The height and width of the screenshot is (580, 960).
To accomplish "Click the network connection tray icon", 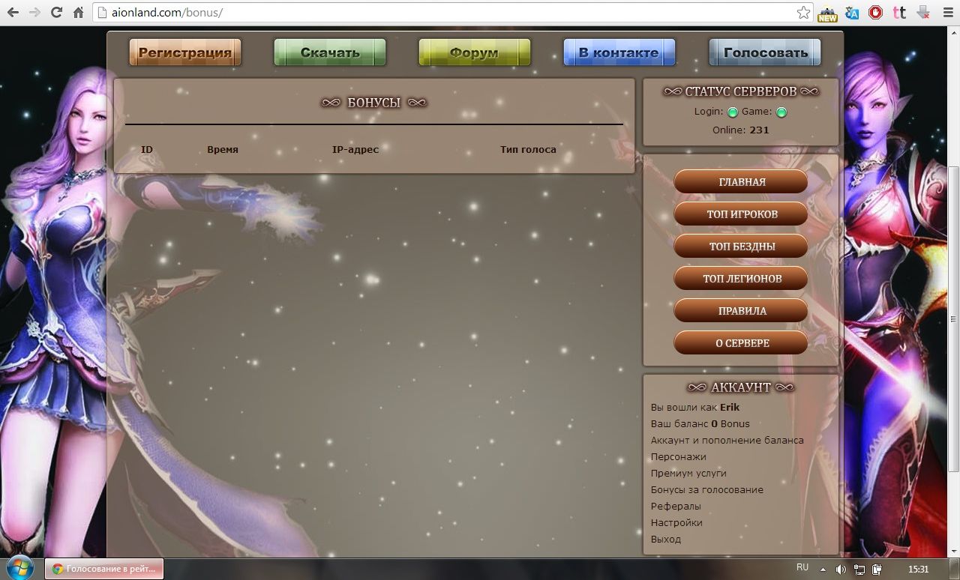I will click(x=859, y=570).
